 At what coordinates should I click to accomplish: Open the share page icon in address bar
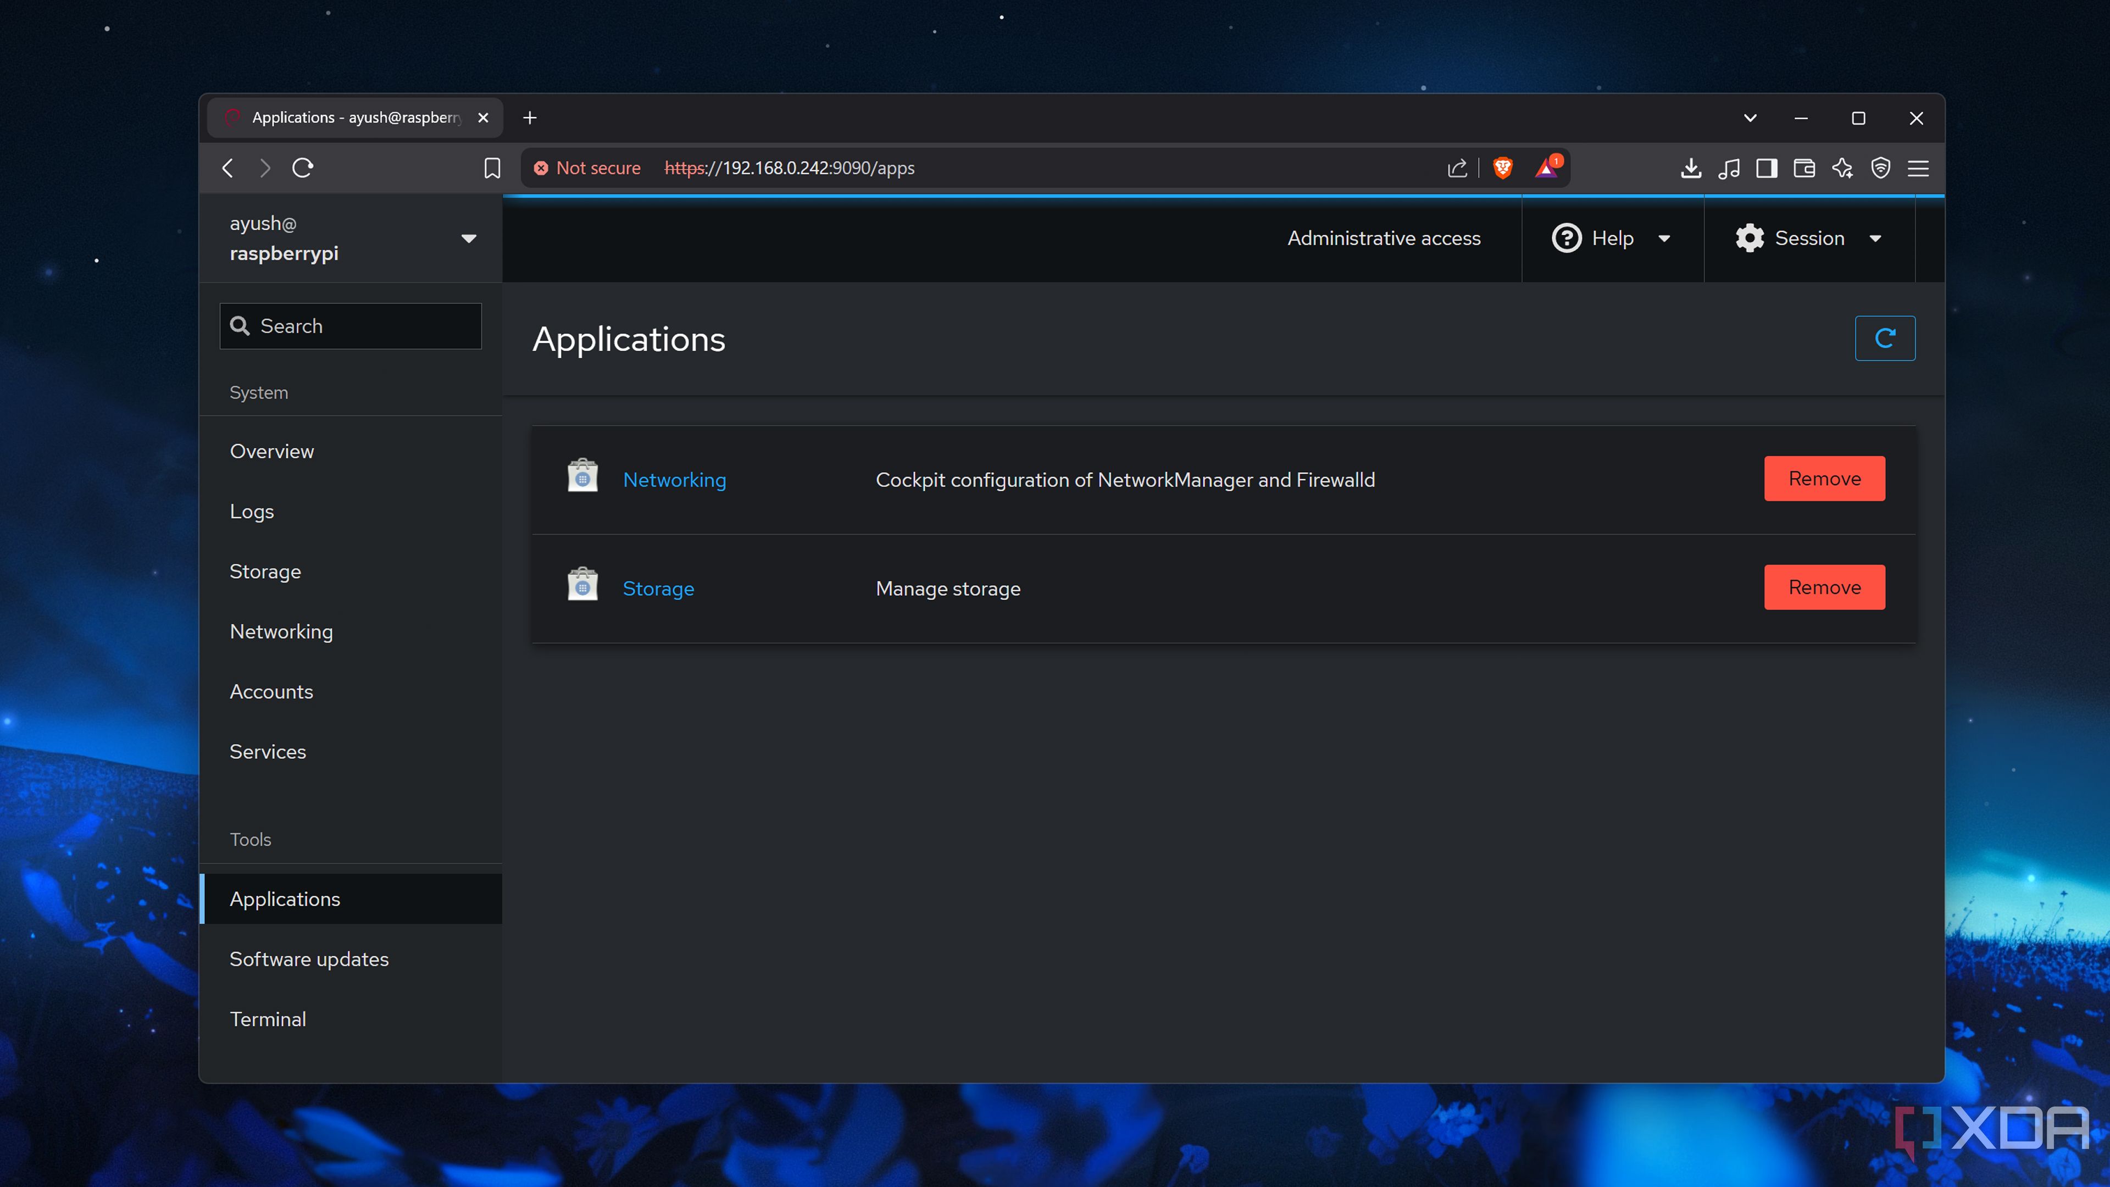(x=1456, y=168)
